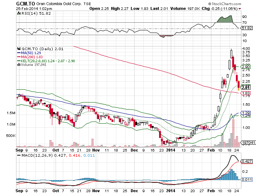
Task: Click the MACD(12,26,9) 0.427 legend
Action: 41,155
